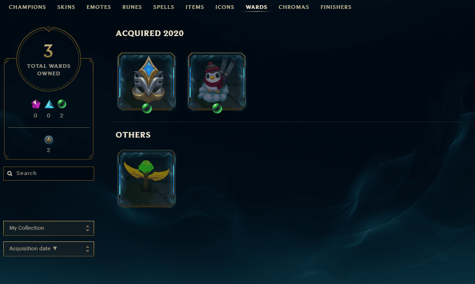This screenshot has width=475, height=284.
Task: Open the Icons tab
Action: pyautogui.click(x=225, y=7)
